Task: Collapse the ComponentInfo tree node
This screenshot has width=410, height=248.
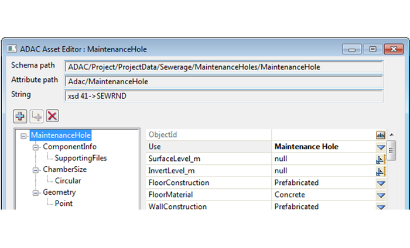Action: coord(36,147)
